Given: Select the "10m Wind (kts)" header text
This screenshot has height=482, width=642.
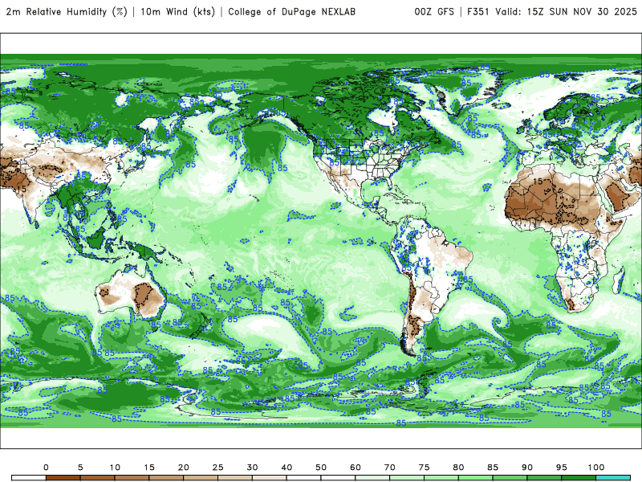Looking at the screenshot, I should pyautogui.click(x=177, y=12).
